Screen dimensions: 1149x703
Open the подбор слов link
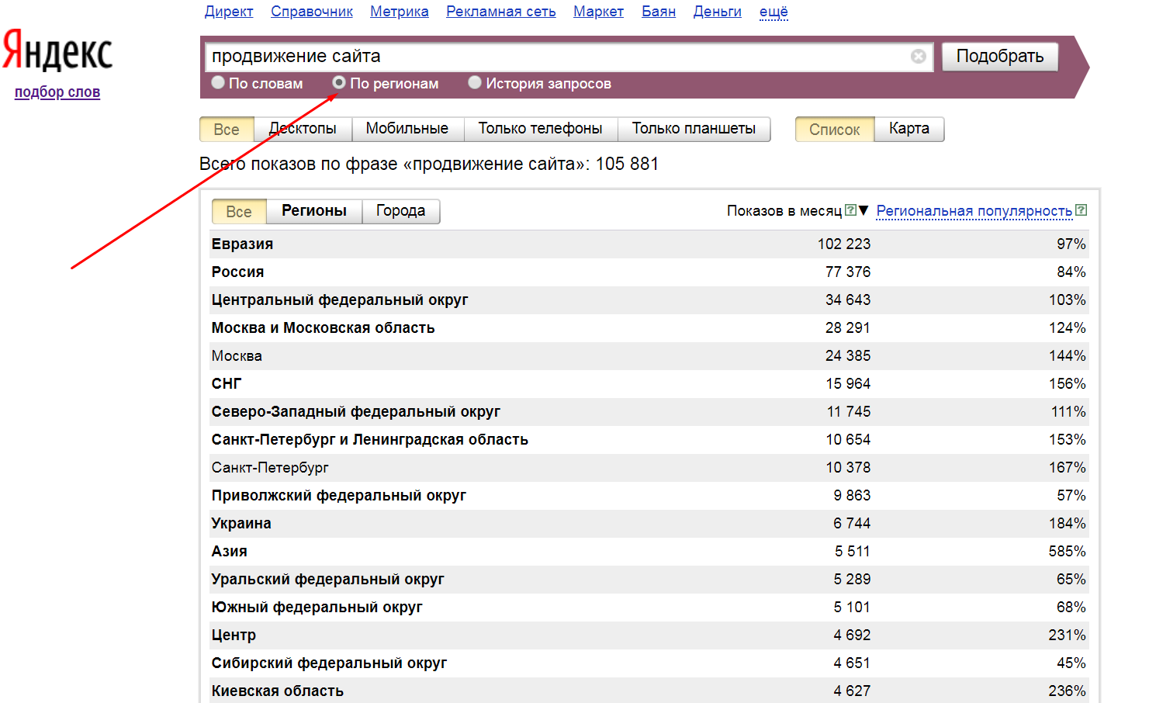click(x=57, y=92)
